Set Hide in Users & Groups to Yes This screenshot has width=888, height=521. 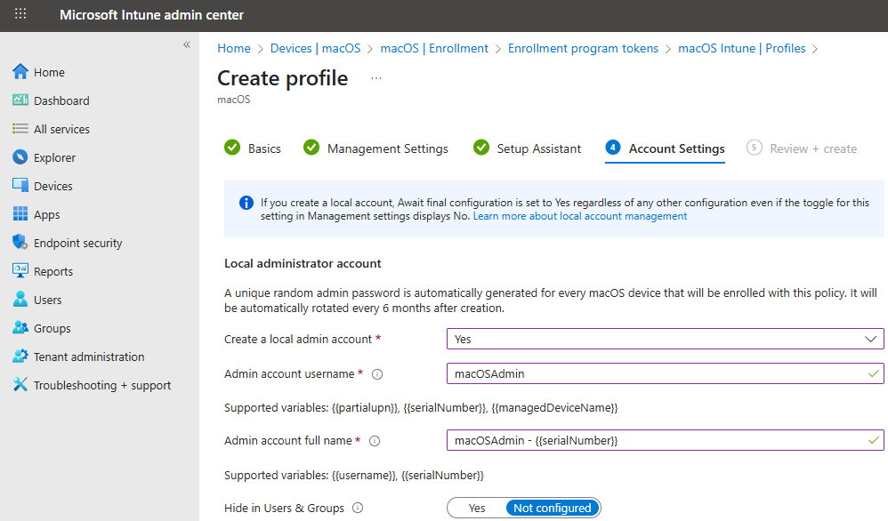[477, 508]
